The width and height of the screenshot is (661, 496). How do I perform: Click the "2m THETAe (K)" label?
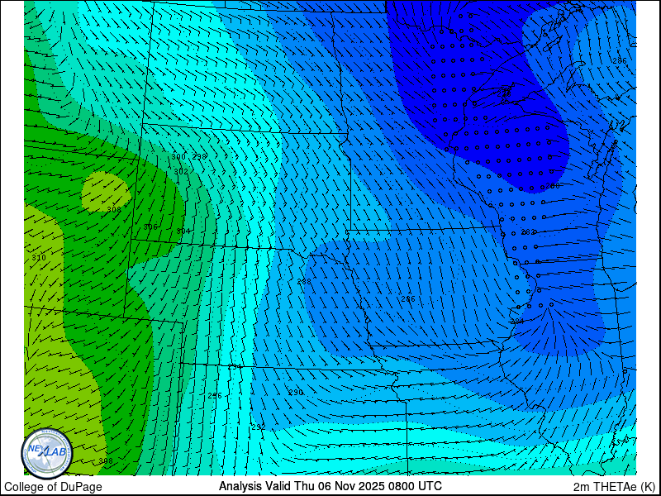coord(615,486)
